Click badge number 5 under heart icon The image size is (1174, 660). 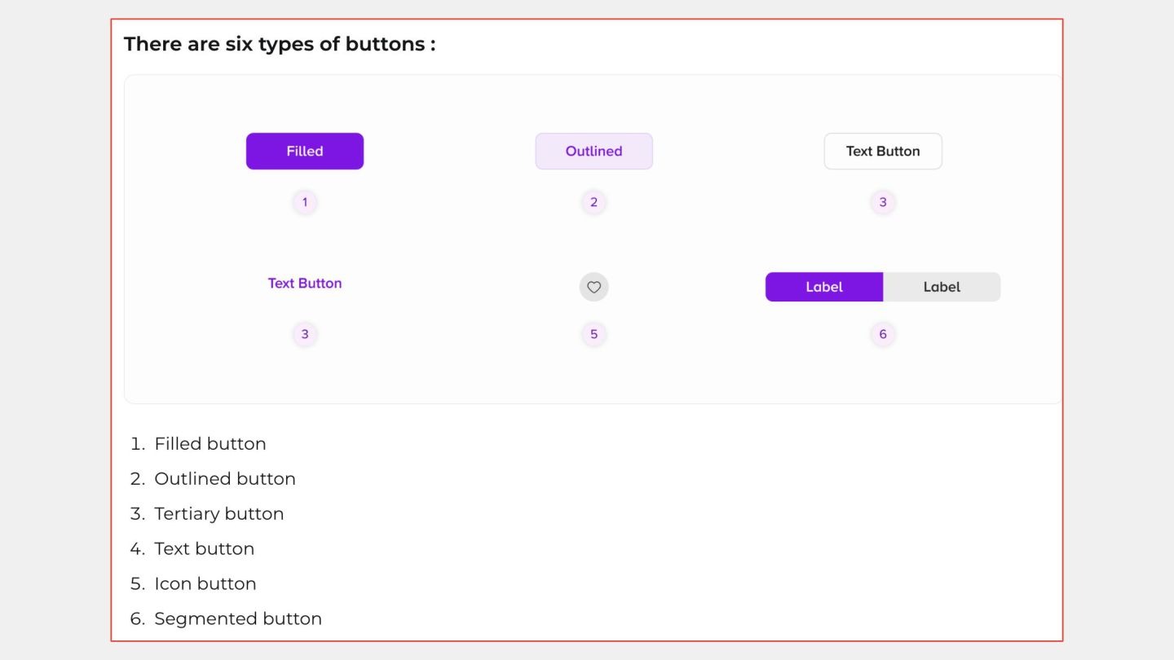tap(594, 334)
